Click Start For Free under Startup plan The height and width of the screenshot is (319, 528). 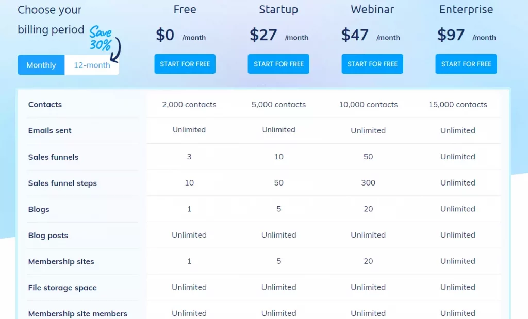(278, 64)
